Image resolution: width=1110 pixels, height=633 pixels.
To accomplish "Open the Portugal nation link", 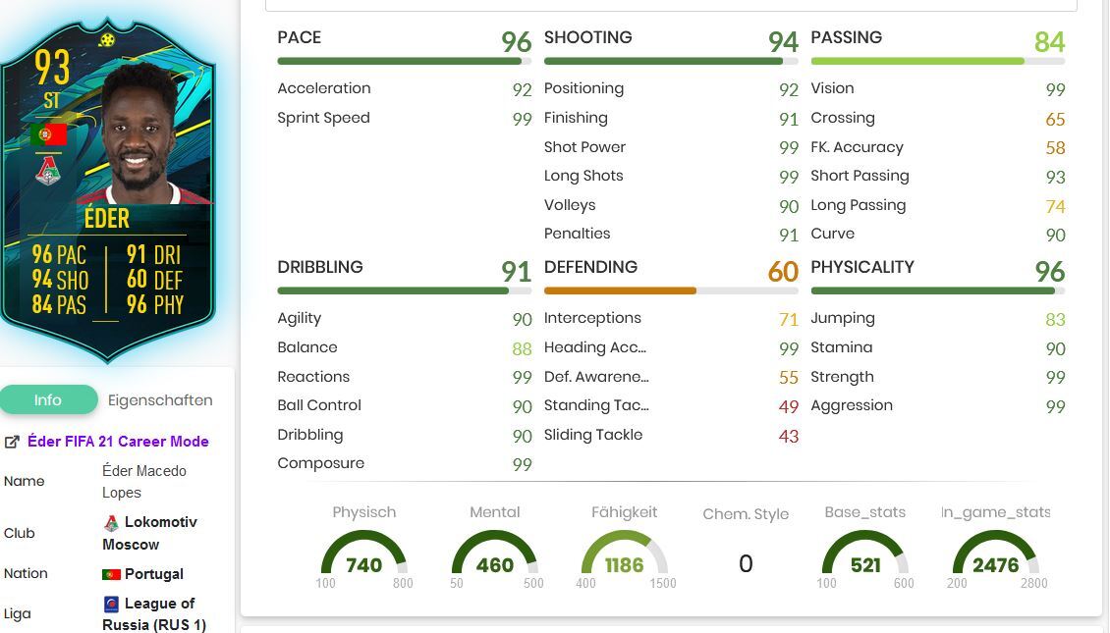I will click(x=153, y=574).
